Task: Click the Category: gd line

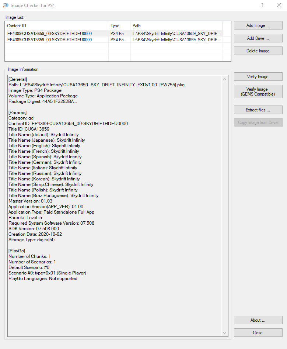Action: (x=21, y=118)
